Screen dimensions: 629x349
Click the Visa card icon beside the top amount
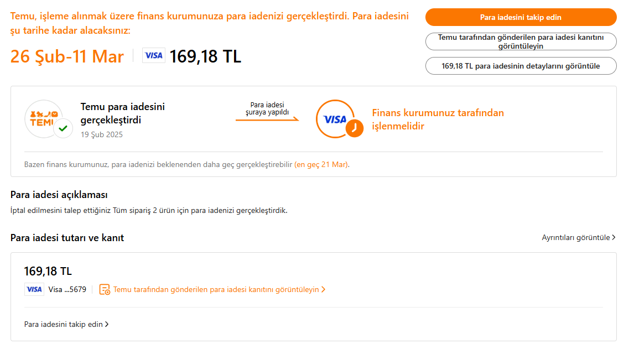click(154, 55)
